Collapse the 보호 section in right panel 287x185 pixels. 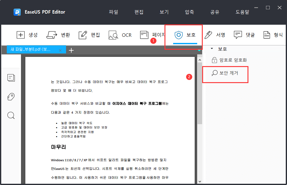pyautogui.click(x=212, y=48)
